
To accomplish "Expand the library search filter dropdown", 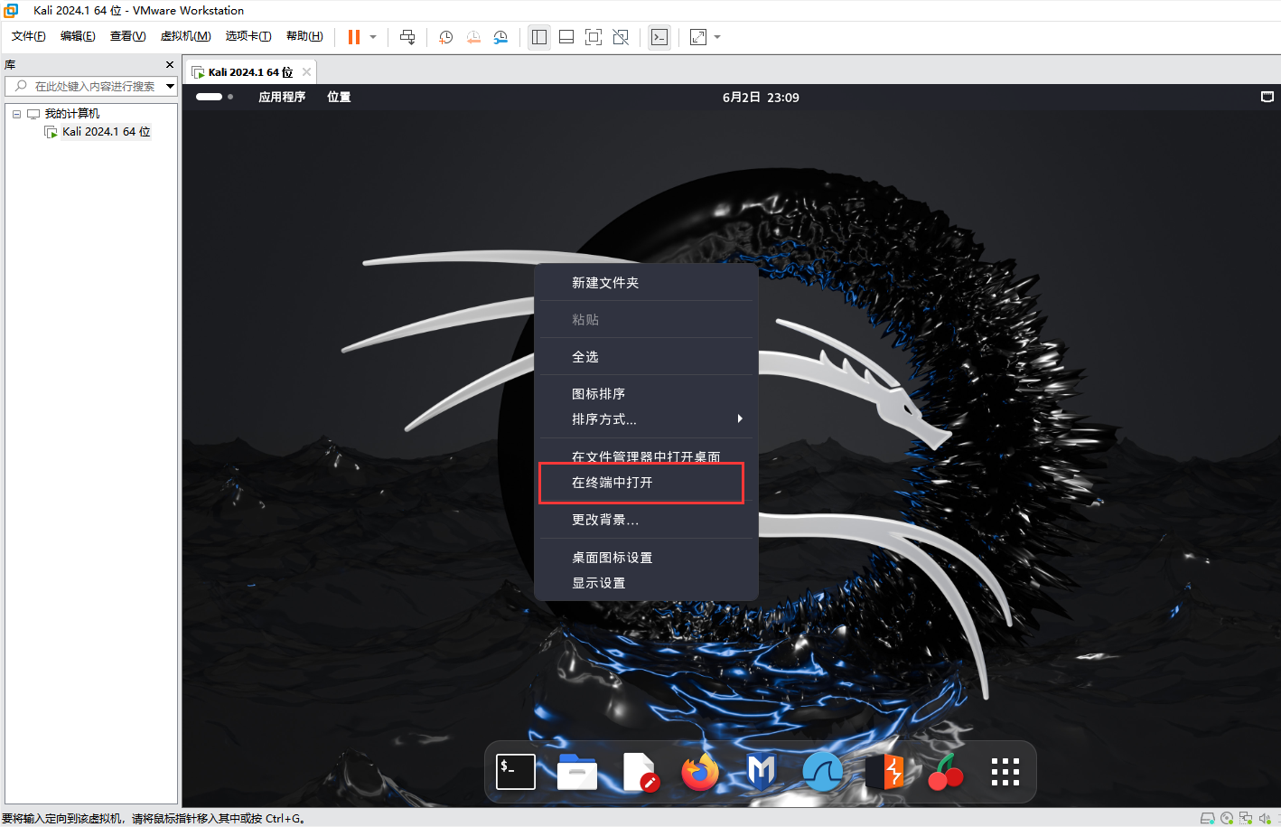I will tap(170, 86).
